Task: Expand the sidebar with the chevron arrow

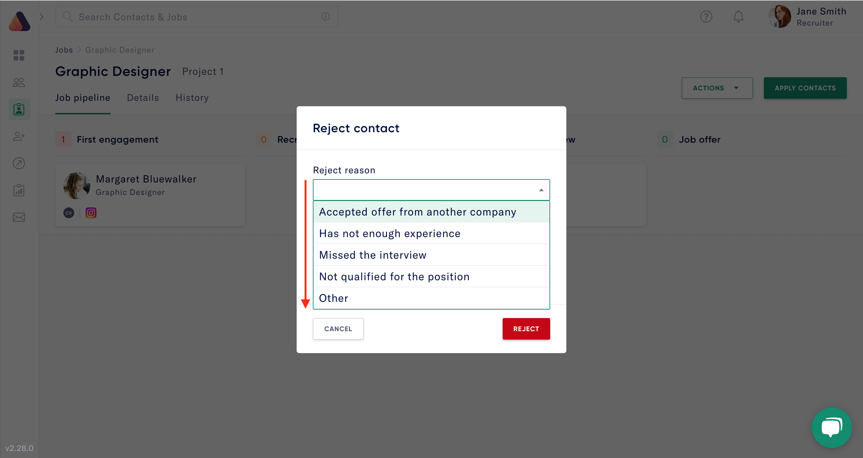Action: point(41,16)
